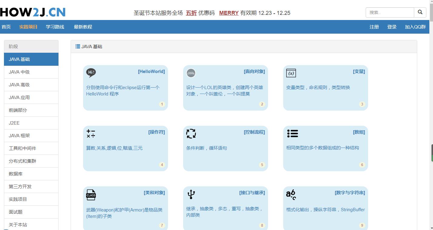Click the abc icon on 数字与字符串 card
The width and height of the screenshot is (433, 230).
tap(290, 195)
